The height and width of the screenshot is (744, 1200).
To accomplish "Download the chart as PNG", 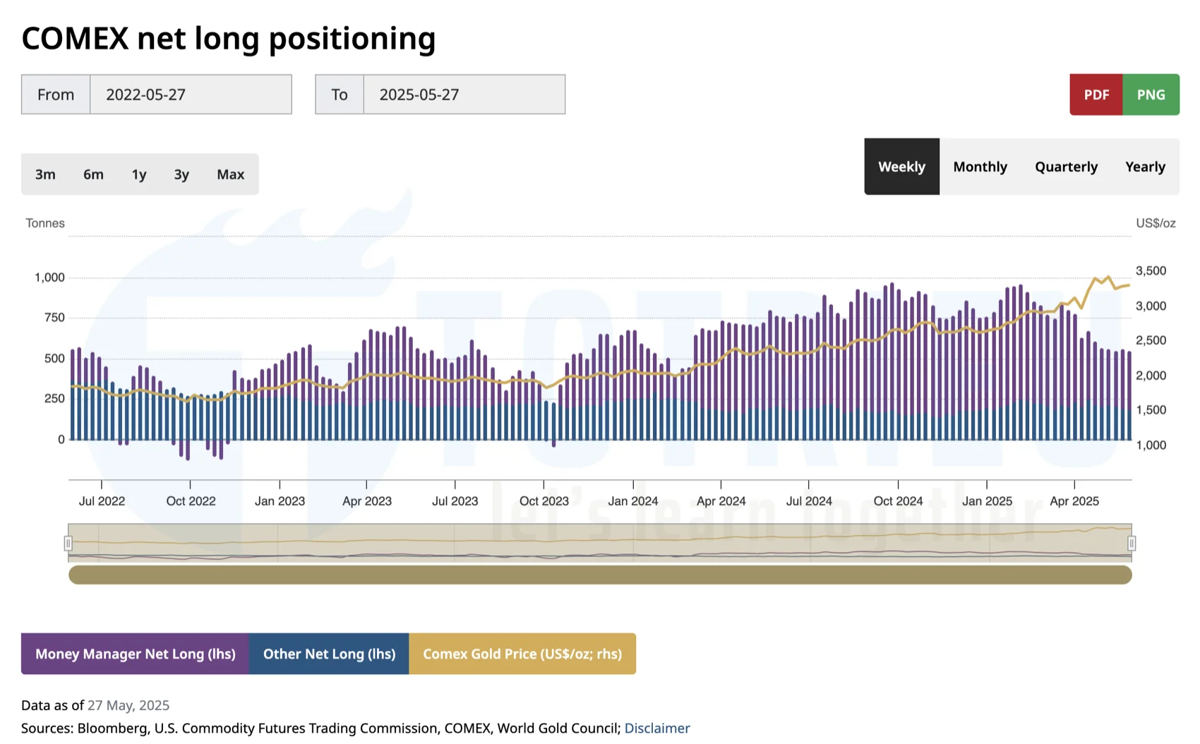I will pyautogui.click(x=1151, y=94).
